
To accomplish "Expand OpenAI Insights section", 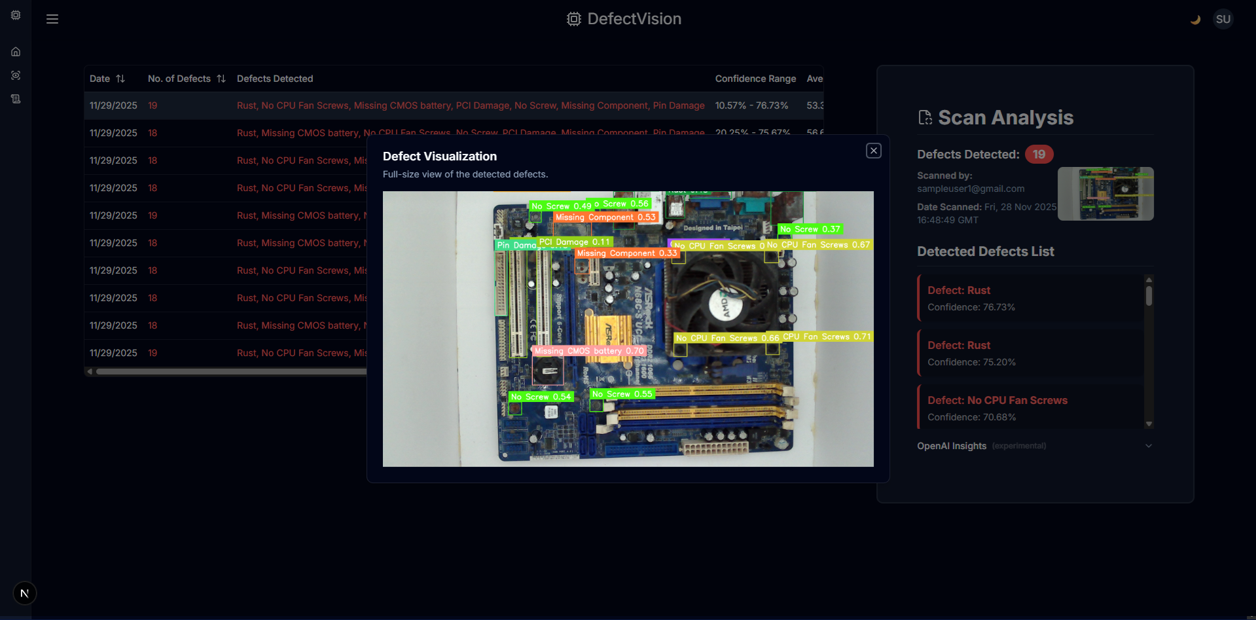I will (1035, 446).
